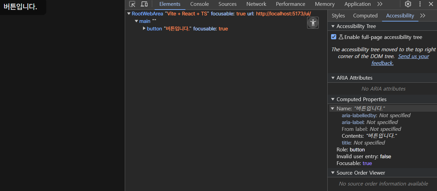Open the DevTools three-dot customize menu
The image size is (437, 191).
[x=420, y=4]
